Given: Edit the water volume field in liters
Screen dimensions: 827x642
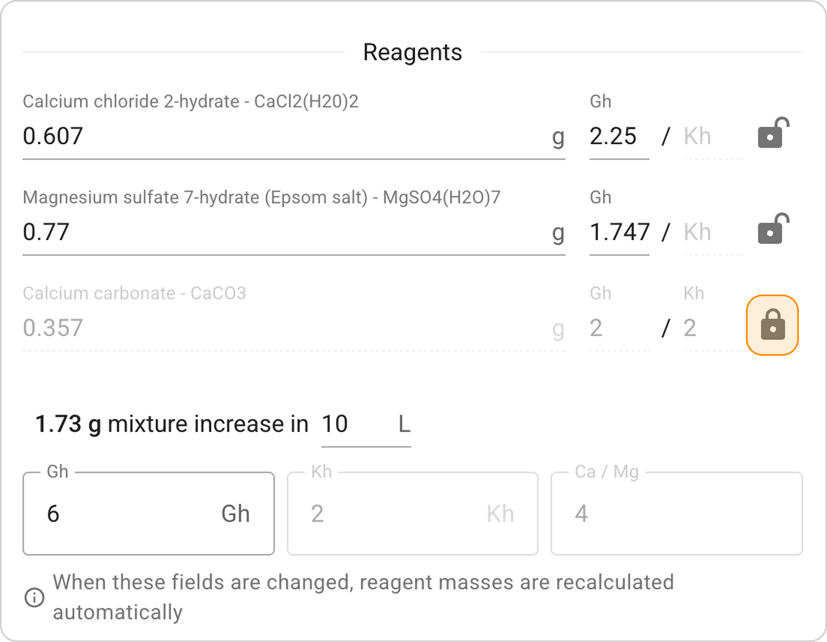Looking at the screenshot, I should pyautogui.click(x=356, y=424).
